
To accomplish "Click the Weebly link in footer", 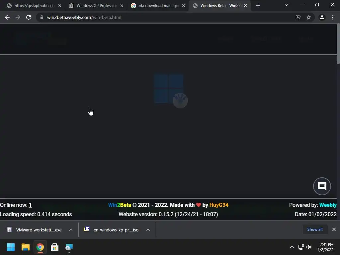I will [x=328, y=205].
